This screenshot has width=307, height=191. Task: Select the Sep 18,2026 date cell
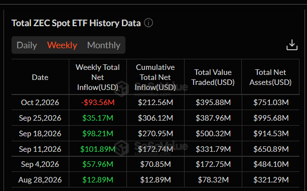pos(40,134)
